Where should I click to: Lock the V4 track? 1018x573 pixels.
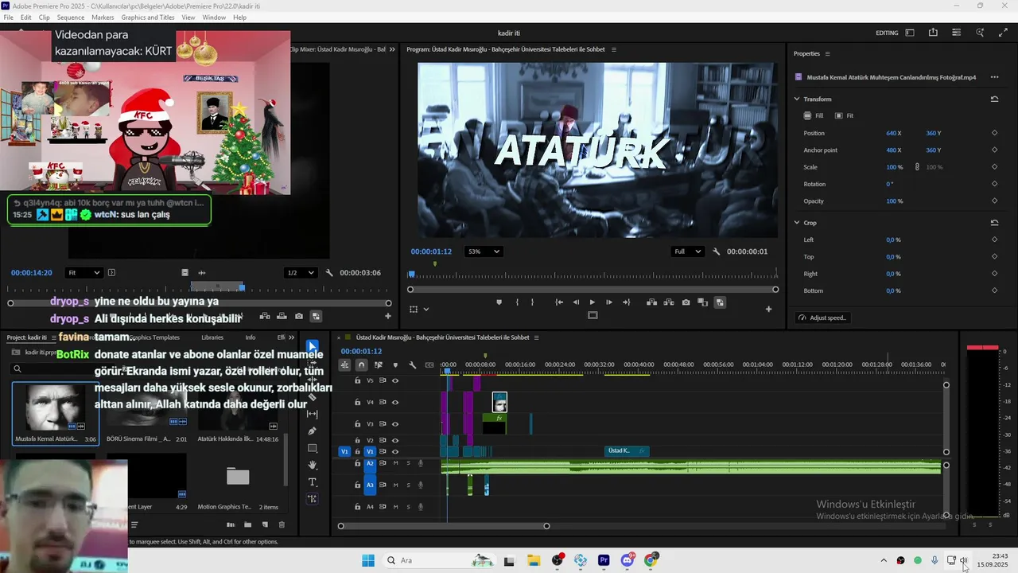coord(357,403)
